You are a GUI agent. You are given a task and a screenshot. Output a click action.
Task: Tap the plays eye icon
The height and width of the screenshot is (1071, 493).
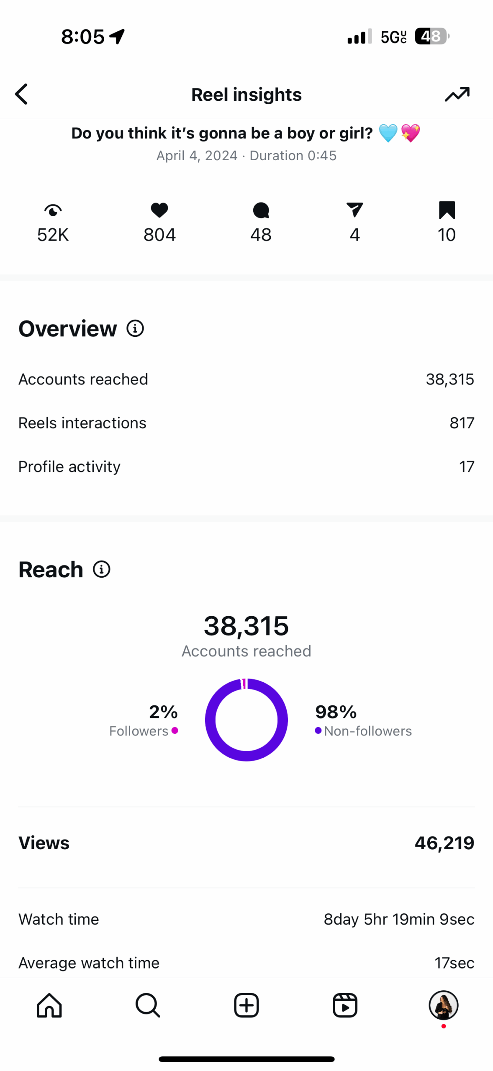pyautogui.click(x=53, y=210)
